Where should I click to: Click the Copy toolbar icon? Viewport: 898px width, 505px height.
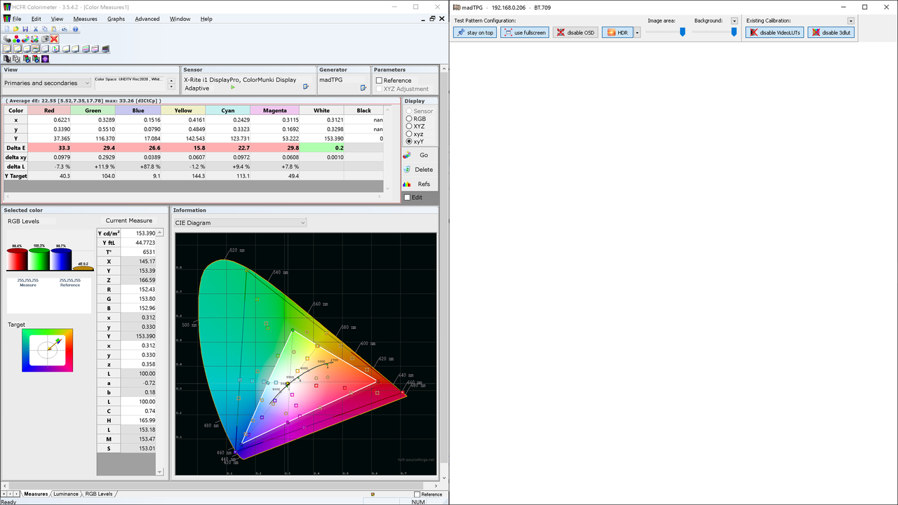coord(45,29)
